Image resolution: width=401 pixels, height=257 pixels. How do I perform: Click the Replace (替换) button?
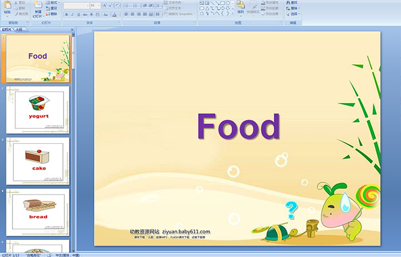pyautogui.click(x=292, y=8)
